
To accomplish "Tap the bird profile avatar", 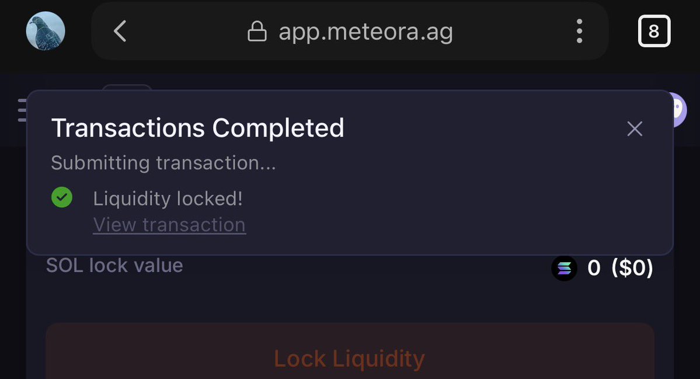I will click(x=46, y=31).
